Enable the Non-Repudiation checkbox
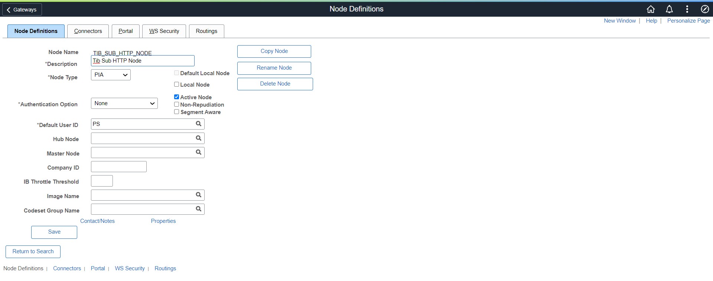 click(x=177, y=104)
